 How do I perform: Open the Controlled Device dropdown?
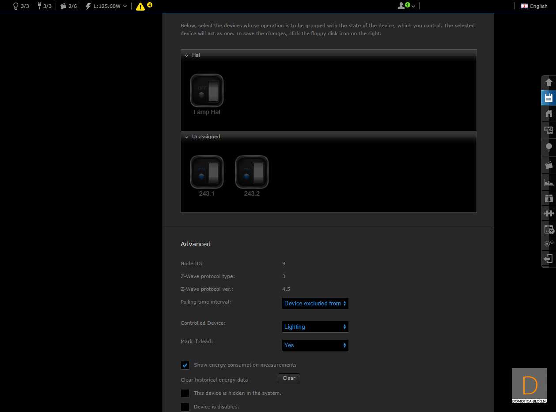point(315,327)
